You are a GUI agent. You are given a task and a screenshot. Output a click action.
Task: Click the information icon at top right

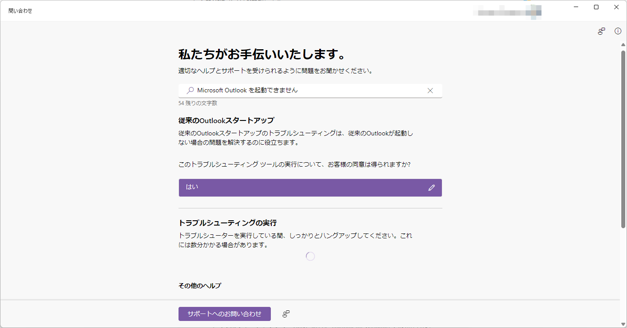(618, 31)
